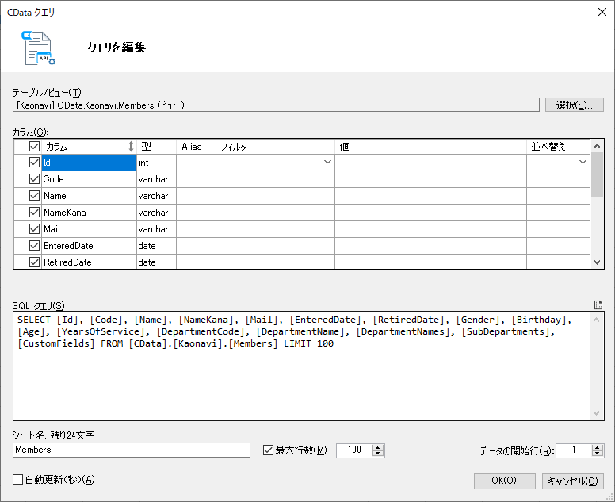Uncheck the EnteredDate column checkbox
The width and height of the screenshot is (615, 502).
pyautogui.click(x=35, y=246)
